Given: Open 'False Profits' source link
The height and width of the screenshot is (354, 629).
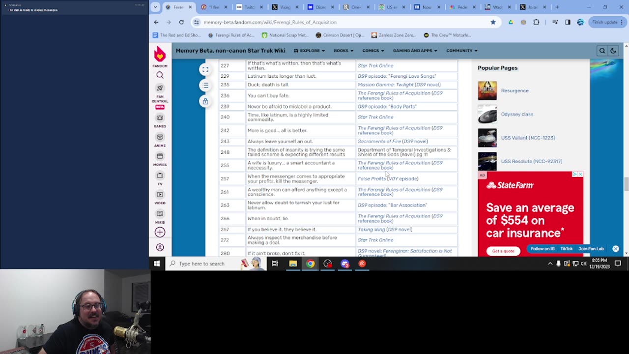Looking at the screenshot, I should [x=372, y=178].
